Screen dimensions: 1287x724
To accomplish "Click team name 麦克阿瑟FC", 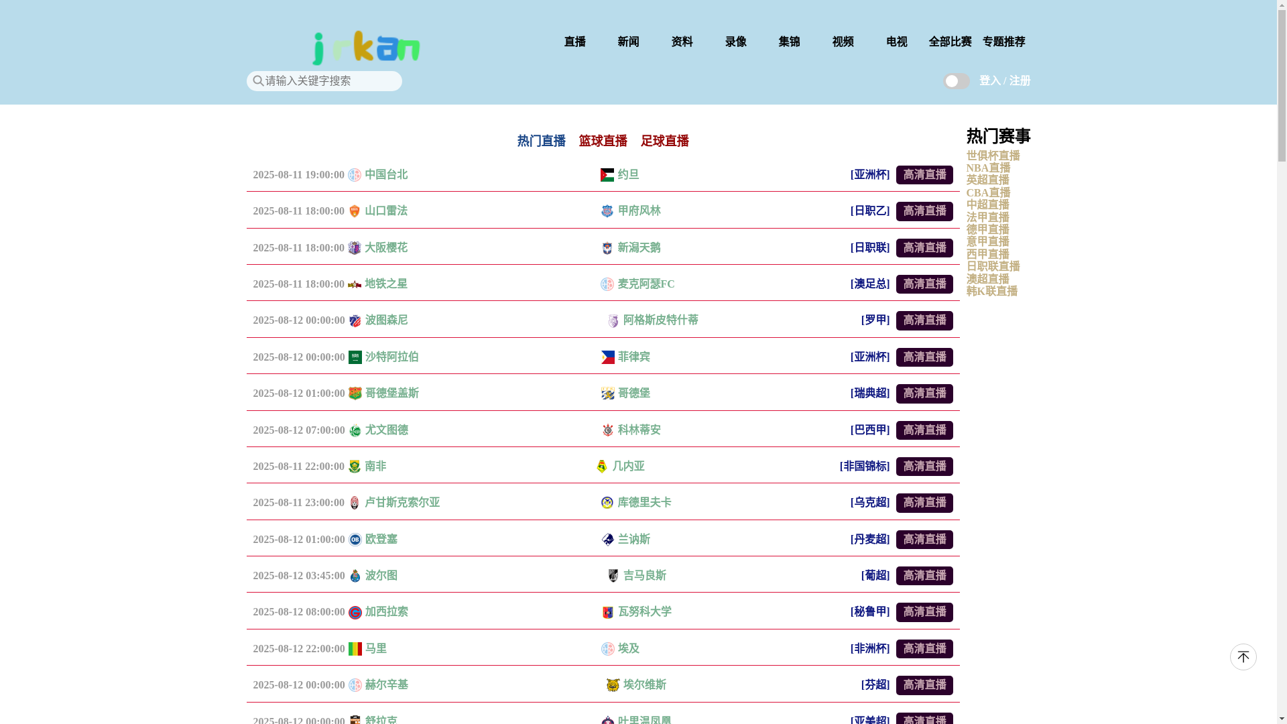I will (x=646, y=284).
